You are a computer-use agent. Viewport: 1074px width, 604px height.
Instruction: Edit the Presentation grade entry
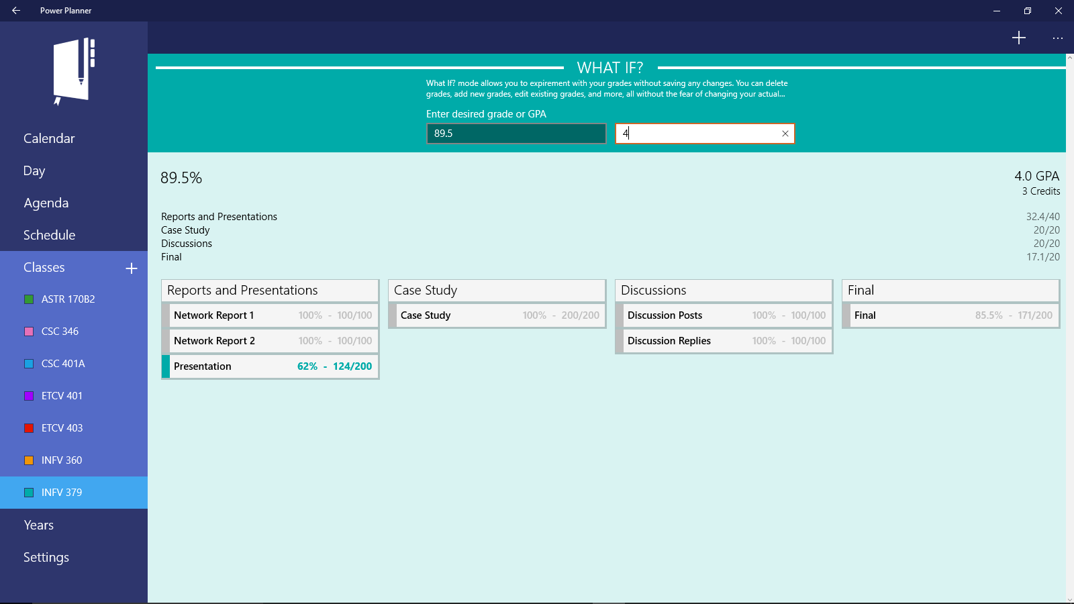(271, 366)
